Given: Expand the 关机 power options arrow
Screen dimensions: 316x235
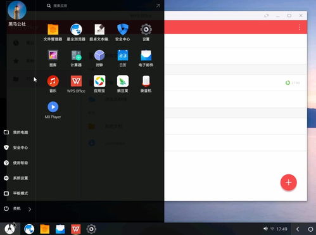Looking at the screenshot, I should [30, 209].
